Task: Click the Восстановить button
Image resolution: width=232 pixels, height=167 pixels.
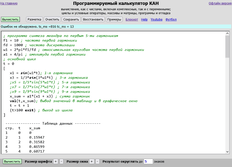Action: [93, 20]
